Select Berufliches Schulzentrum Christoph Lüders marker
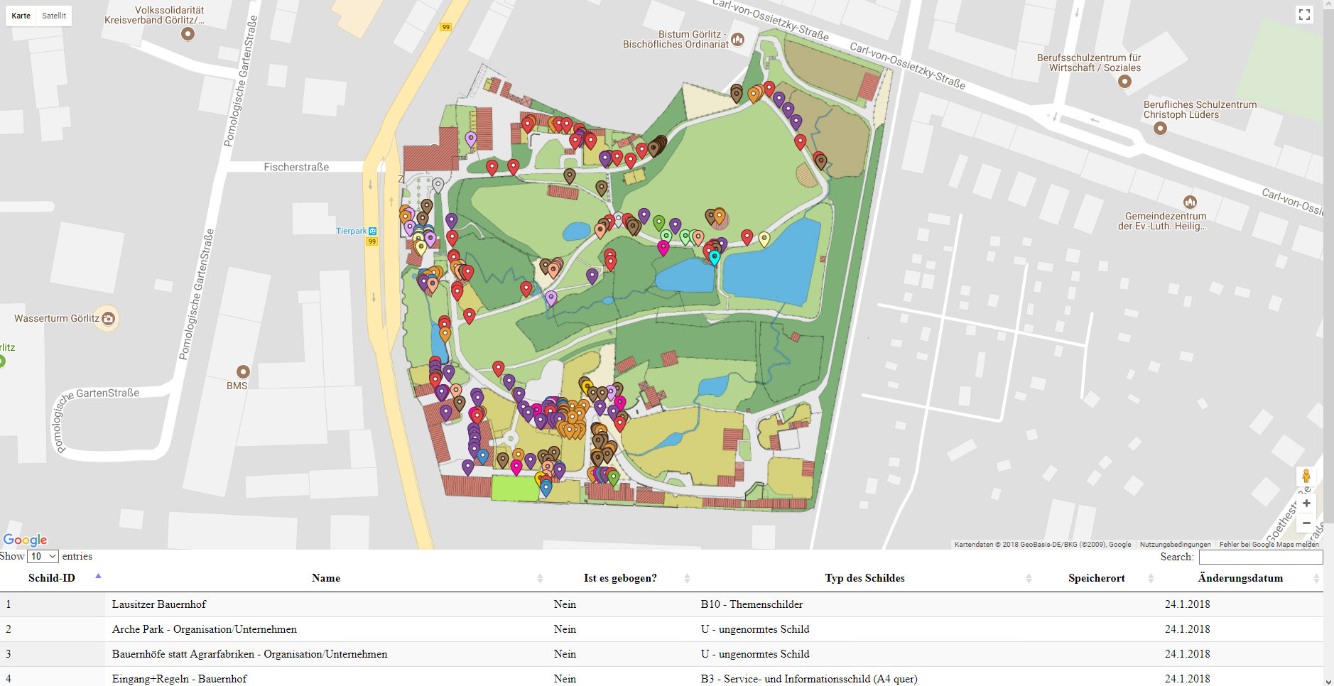The image size is (1334, 686). (1160, 128)
